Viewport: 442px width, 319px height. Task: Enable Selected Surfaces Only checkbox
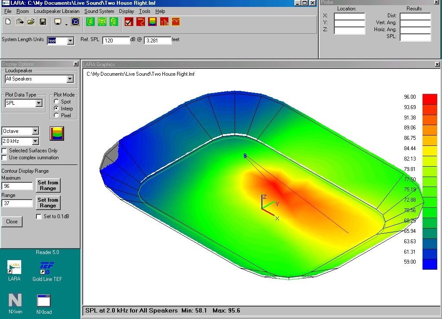pos(4,151)
